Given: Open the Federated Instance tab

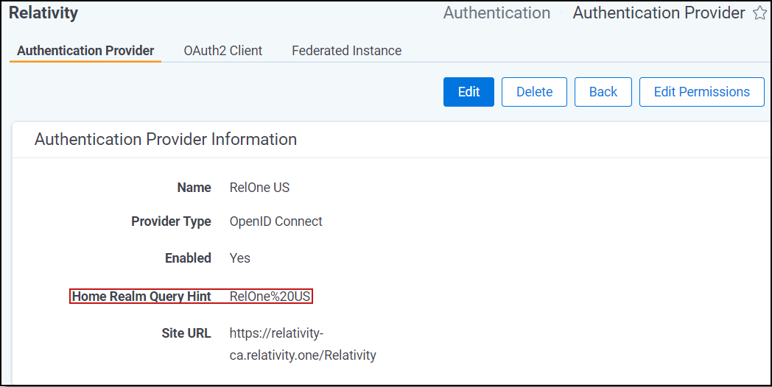Looking at the screenshot, I should point(346,51).
